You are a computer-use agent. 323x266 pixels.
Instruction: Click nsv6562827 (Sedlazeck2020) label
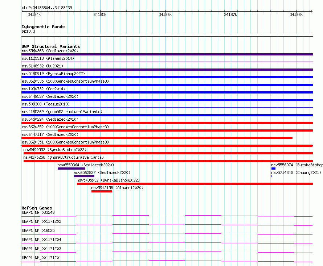pos(102,173)
